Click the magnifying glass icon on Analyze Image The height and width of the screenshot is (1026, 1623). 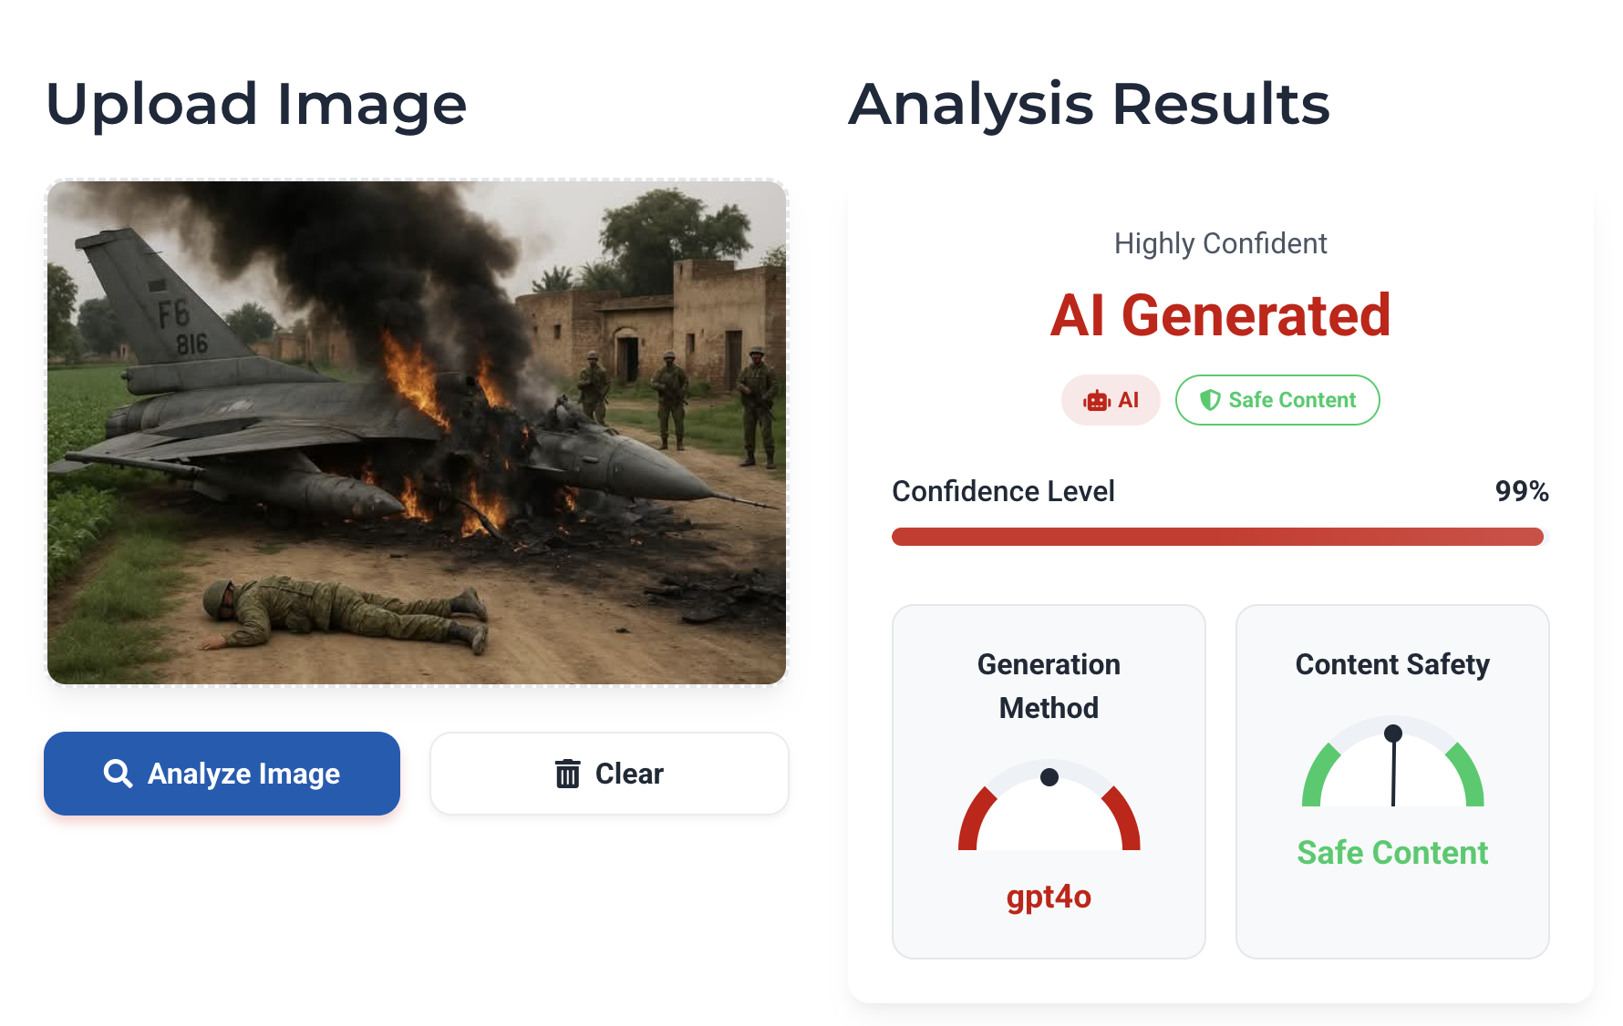118,774
